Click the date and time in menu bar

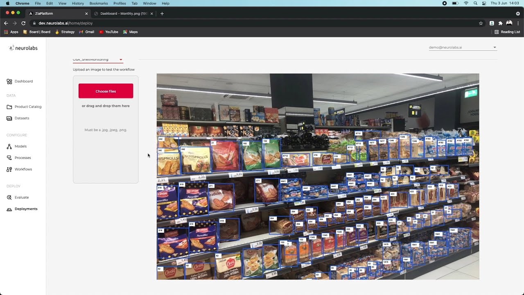[x=505, y=3]
